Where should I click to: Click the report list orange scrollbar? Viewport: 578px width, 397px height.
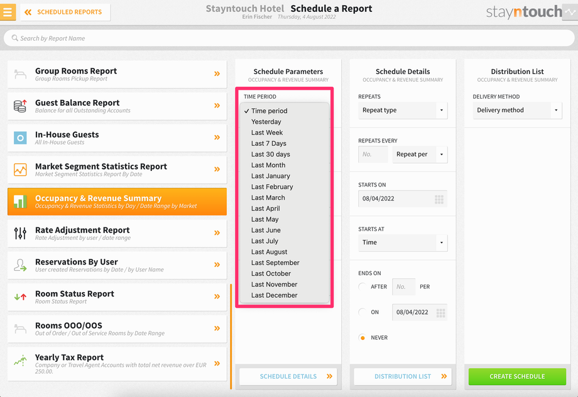tap(231, 336)
